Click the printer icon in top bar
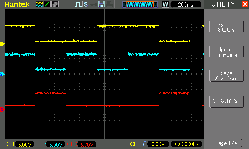 point(109,4)
